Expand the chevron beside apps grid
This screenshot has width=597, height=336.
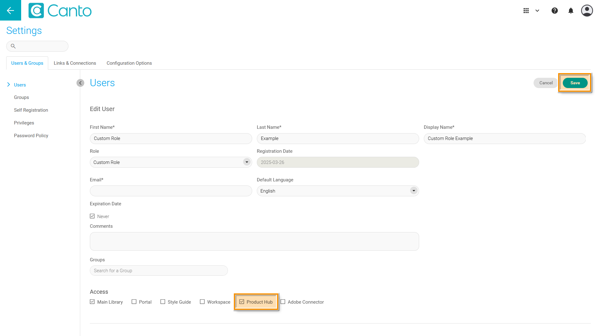click(x=537, y=11)
